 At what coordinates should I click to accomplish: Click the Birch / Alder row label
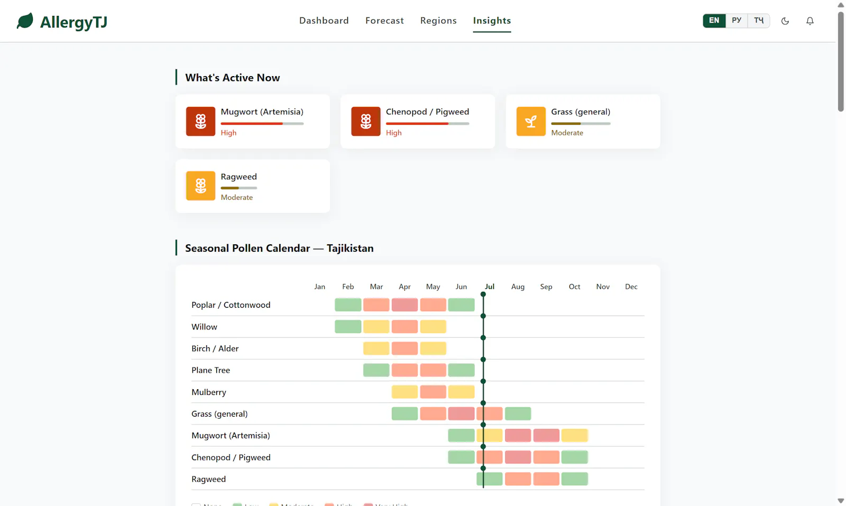coord(215,348)
